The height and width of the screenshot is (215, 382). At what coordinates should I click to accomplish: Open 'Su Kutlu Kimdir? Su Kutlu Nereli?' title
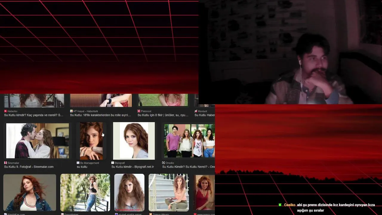pos(189,167)
